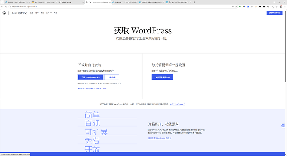Open a new browser tab with plus

click(194, 2)
